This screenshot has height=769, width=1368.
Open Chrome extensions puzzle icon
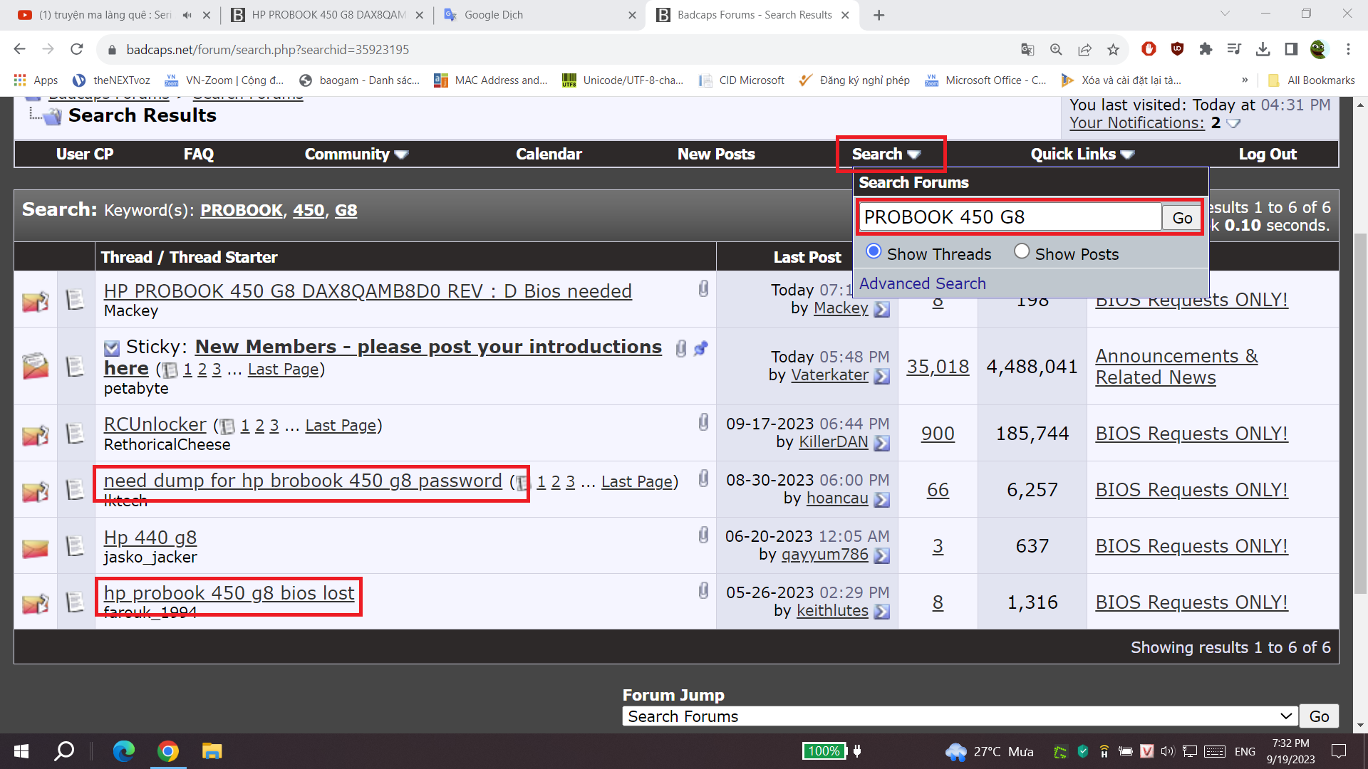(1206, 49)
